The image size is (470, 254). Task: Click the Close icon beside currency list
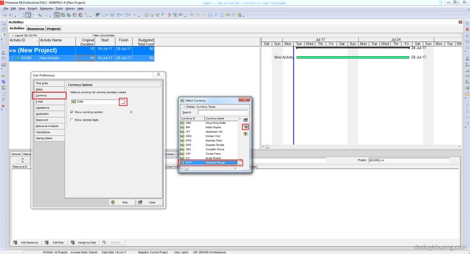[x=245, y=120]
